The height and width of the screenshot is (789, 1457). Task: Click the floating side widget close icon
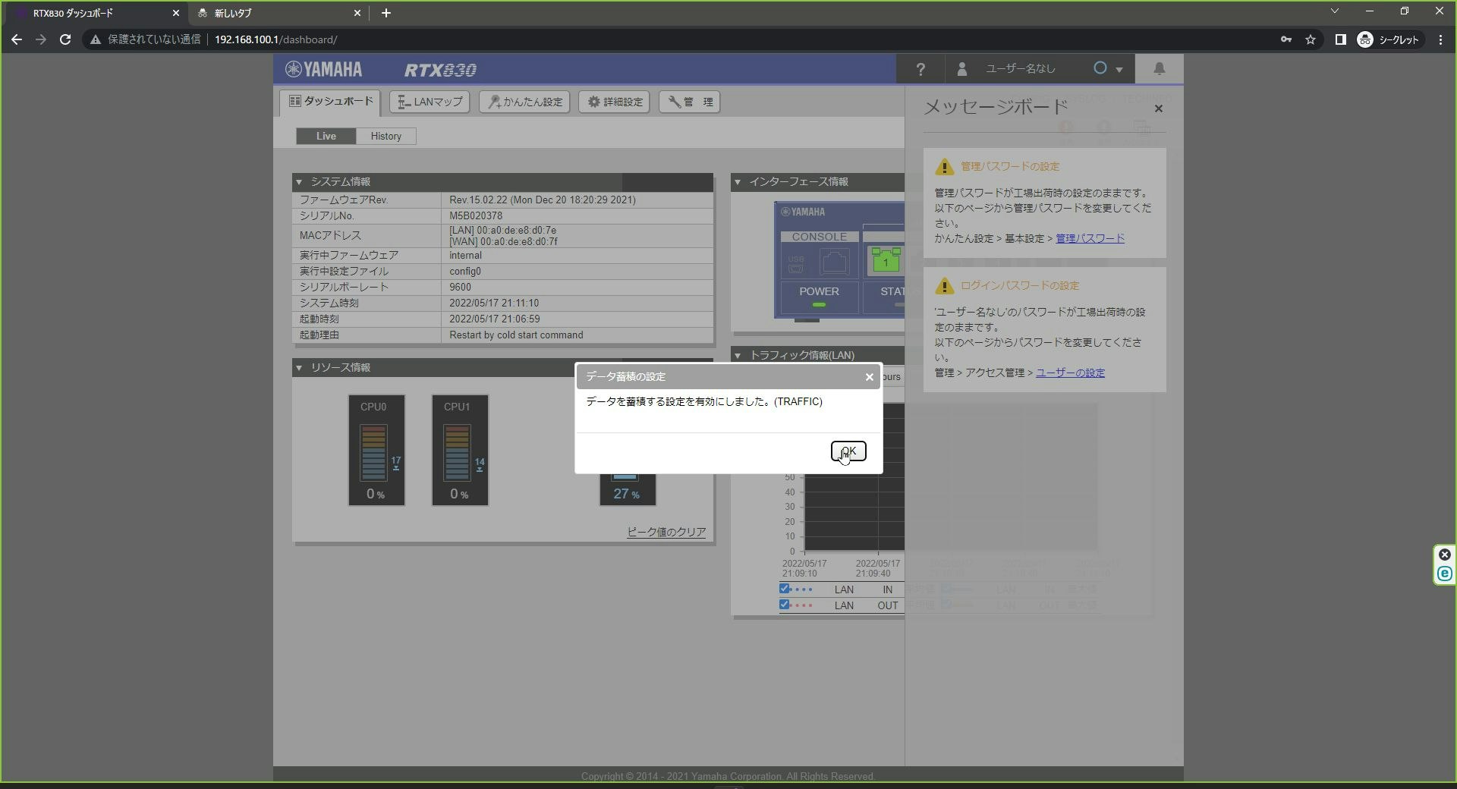1444,555
